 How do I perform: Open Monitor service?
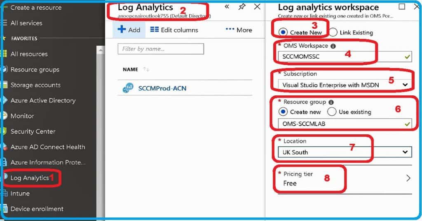coord(22,116)
